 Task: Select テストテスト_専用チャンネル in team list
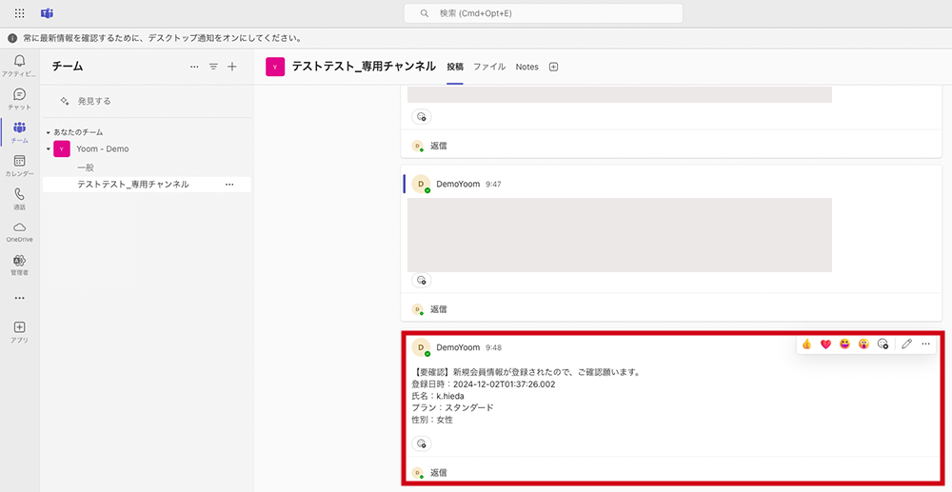point(133,185)
